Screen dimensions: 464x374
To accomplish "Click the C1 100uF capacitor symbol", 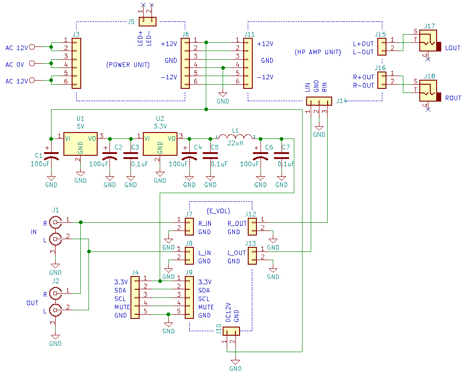I will pos(52,155).
